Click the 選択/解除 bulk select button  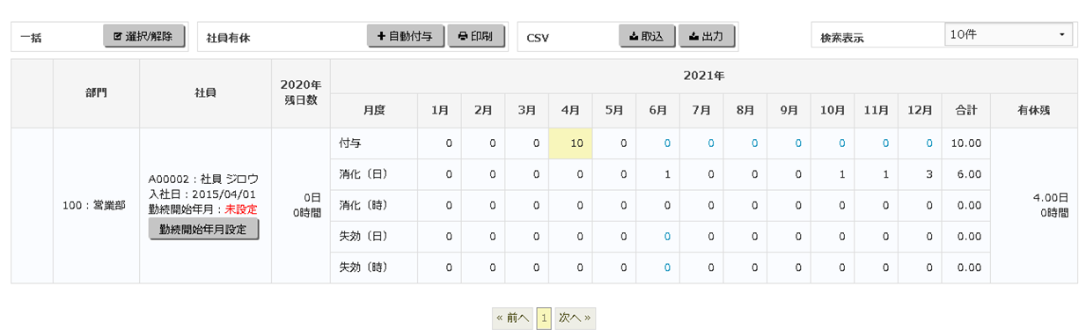(145, 37)
